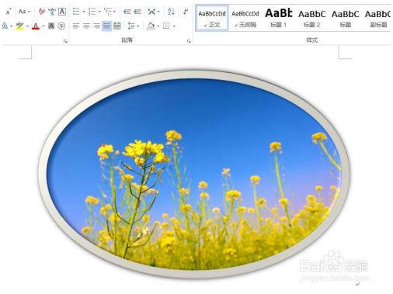The width and height of the screenshot is (393, 294).
Task: Apply the 无间隔 style
Action: click(245, 18)
